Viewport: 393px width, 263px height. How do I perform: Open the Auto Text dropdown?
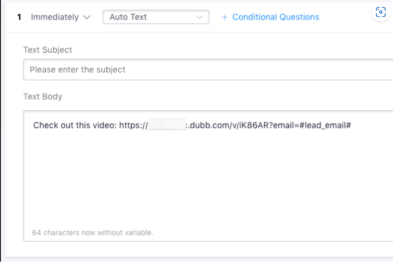[x=155, y=17]
